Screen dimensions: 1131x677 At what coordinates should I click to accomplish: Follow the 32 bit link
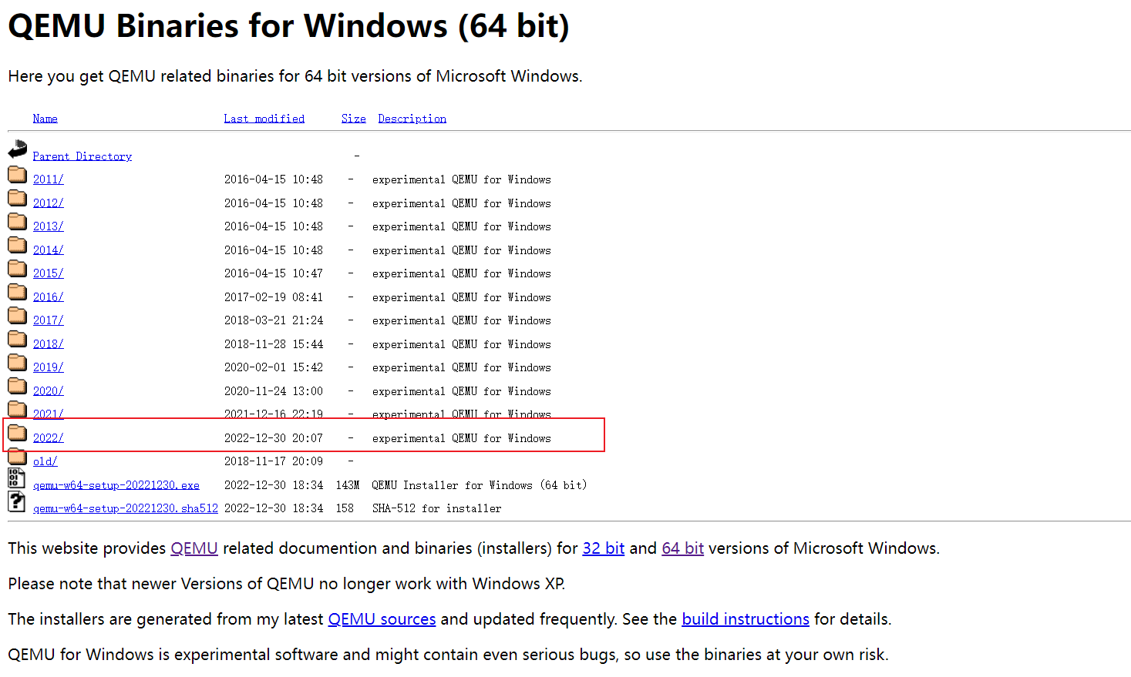coord(604,548)
